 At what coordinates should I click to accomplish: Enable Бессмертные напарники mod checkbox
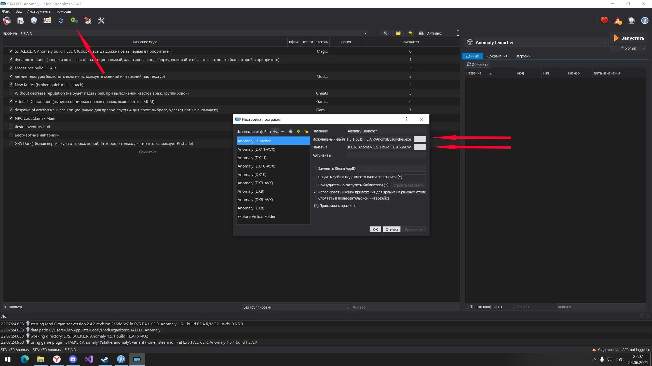click(x=11, y=135)
